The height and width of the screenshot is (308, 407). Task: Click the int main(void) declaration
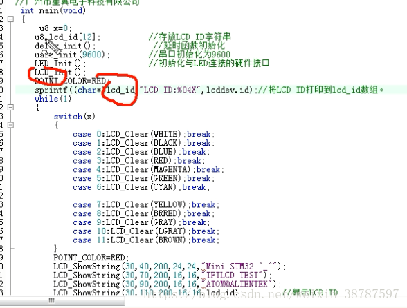(53, 10)
